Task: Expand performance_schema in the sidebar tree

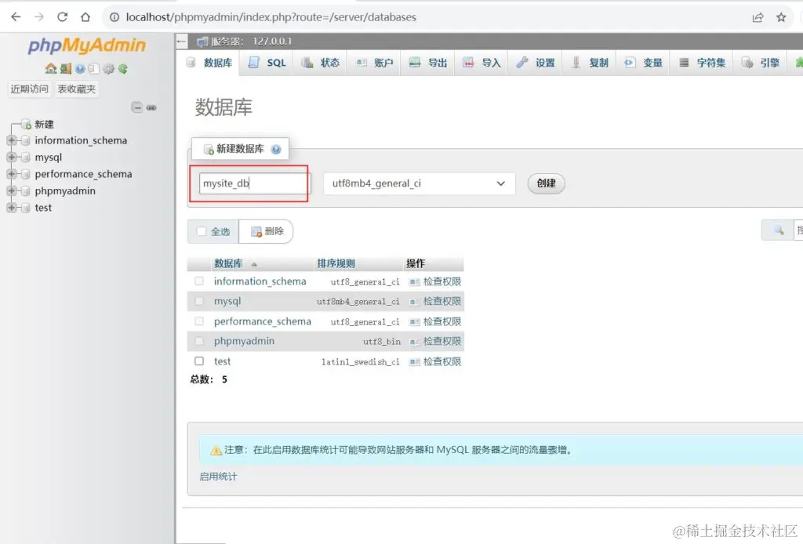Action: click(x=11, y=174)
